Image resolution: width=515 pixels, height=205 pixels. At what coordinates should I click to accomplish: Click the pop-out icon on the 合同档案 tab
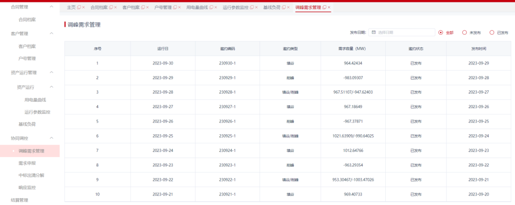click(111, 7)
